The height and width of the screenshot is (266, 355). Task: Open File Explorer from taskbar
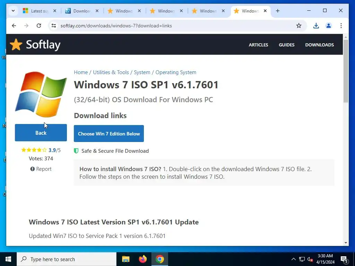125,259
